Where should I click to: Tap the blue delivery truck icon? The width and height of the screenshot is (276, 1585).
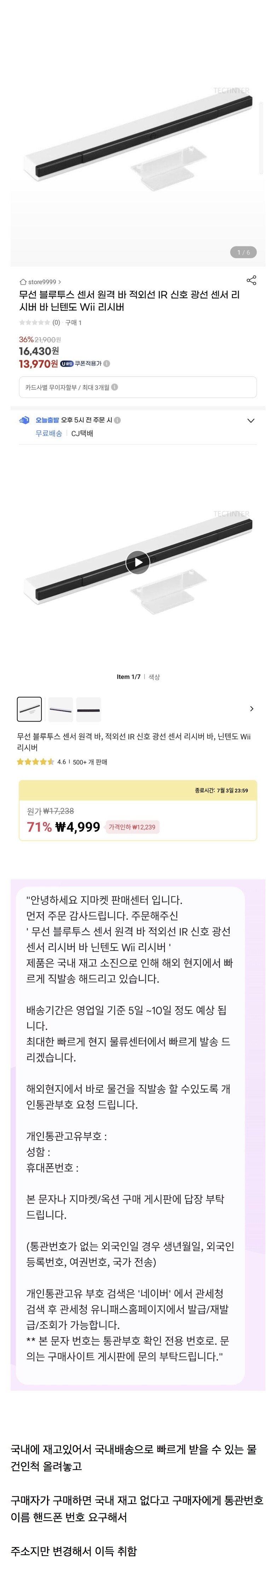(x=24, y=420)
